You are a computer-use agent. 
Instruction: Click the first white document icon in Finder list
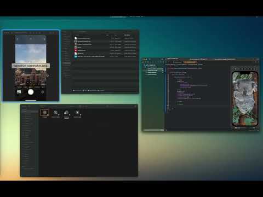[76, 38]
